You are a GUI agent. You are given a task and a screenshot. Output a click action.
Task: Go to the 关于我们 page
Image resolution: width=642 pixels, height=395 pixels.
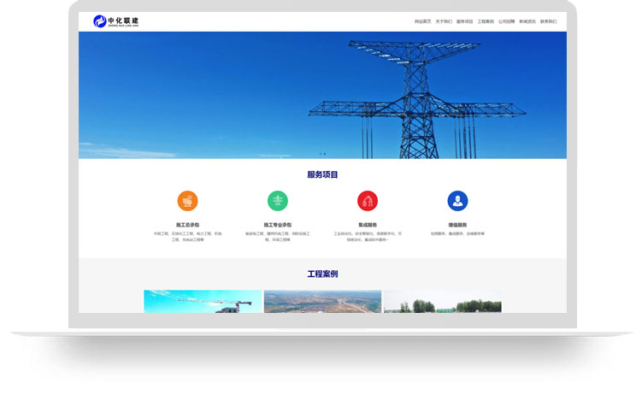(x=444, y=21)
